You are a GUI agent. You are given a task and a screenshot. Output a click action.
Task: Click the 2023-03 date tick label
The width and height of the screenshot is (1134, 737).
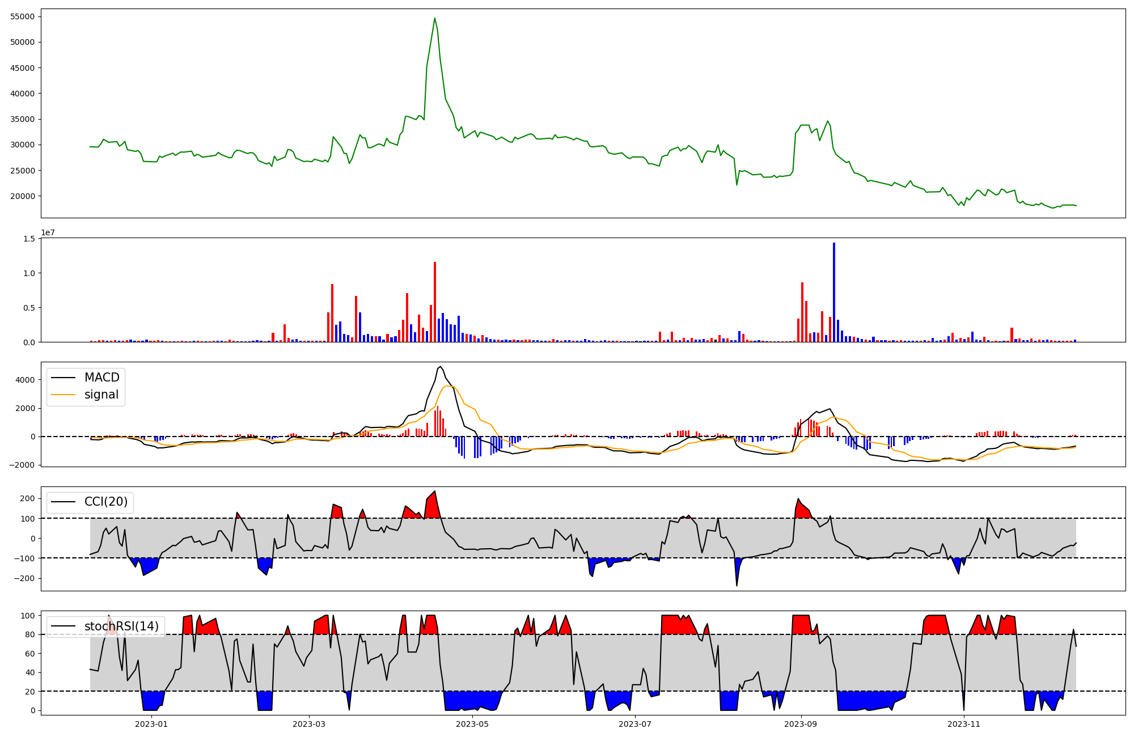[x=309, y=724]
